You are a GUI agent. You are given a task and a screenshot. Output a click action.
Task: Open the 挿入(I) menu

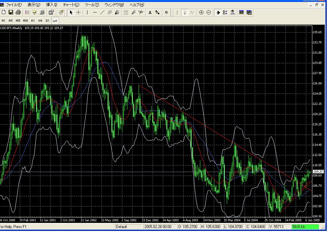coord(51,4)
